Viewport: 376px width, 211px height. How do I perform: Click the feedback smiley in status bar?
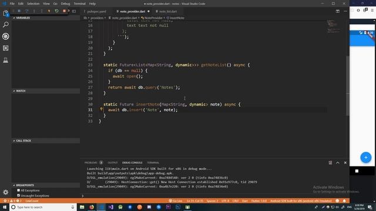tap(337, 200)
